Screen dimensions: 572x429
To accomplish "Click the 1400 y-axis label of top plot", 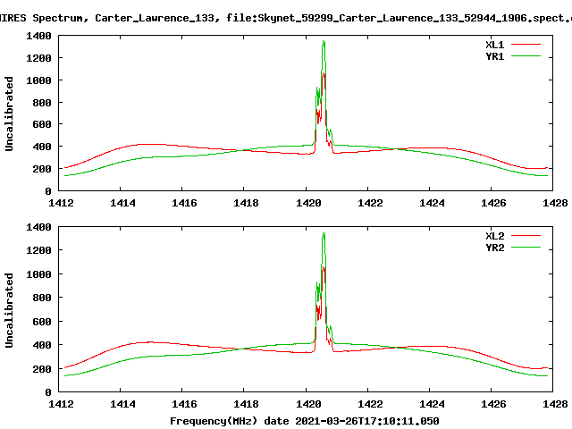I will pos(38,36).
